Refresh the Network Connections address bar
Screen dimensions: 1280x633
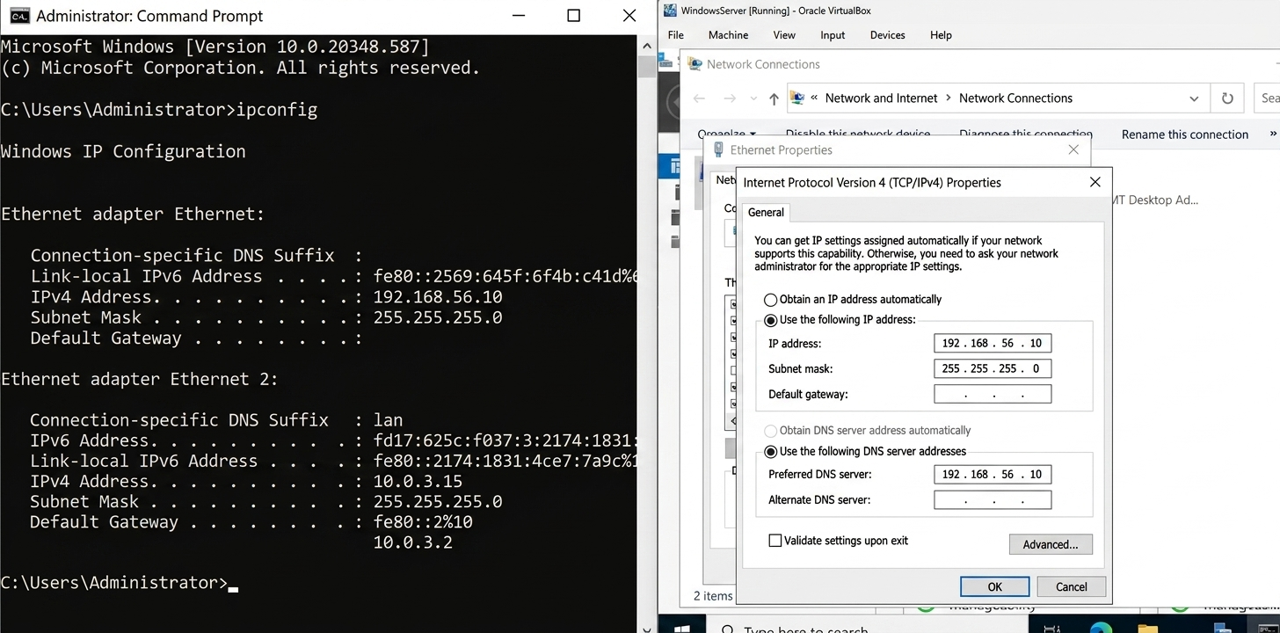point(1227,98)
